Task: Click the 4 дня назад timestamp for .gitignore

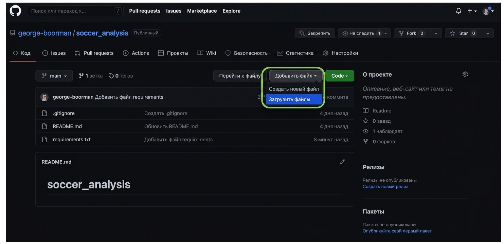Action: (334, 113)
